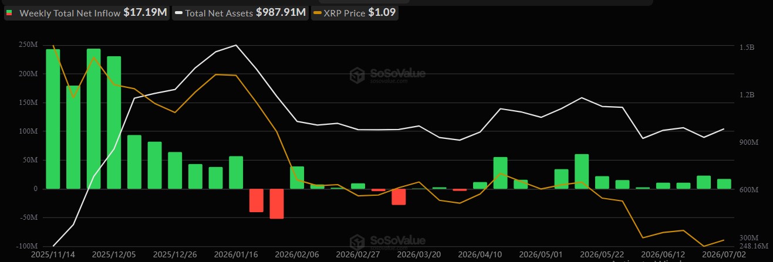773x262 pixels.
Task: Click the $987.91M total net assets value
Action: tap(281, 13)
